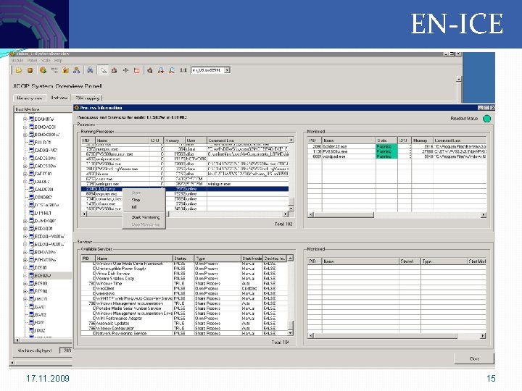522x391 pixels.
Task: Select the pointer tool in toolbar
Action: point(104,70)
